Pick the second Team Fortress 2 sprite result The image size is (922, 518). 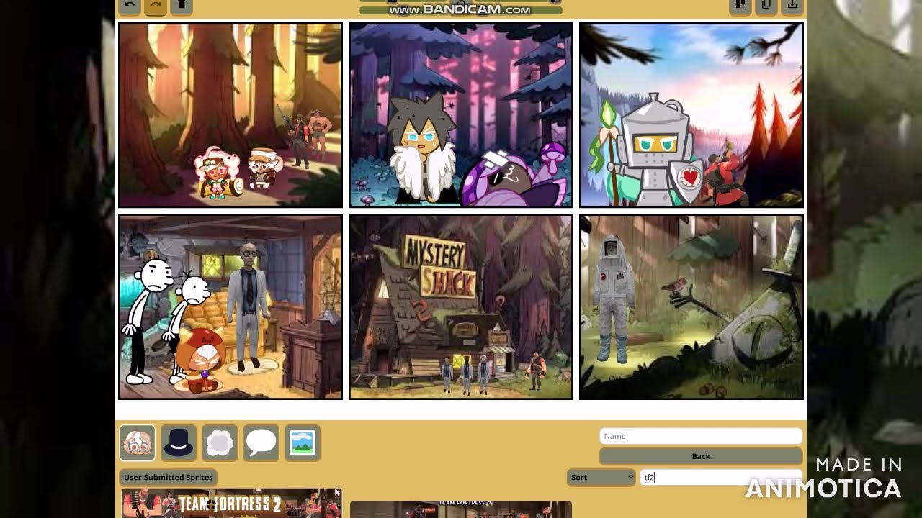(461, 509)
